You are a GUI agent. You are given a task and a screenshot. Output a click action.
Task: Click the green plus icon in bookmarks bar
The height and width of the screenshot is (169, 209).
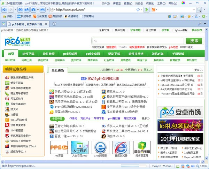(x=203, y=16)
